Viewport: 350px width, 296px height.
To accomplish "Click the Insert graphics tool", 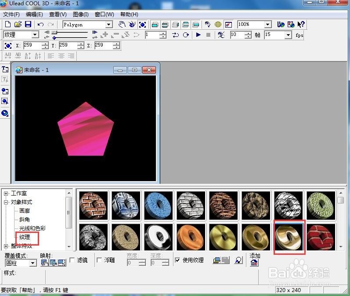I will 5,91.
